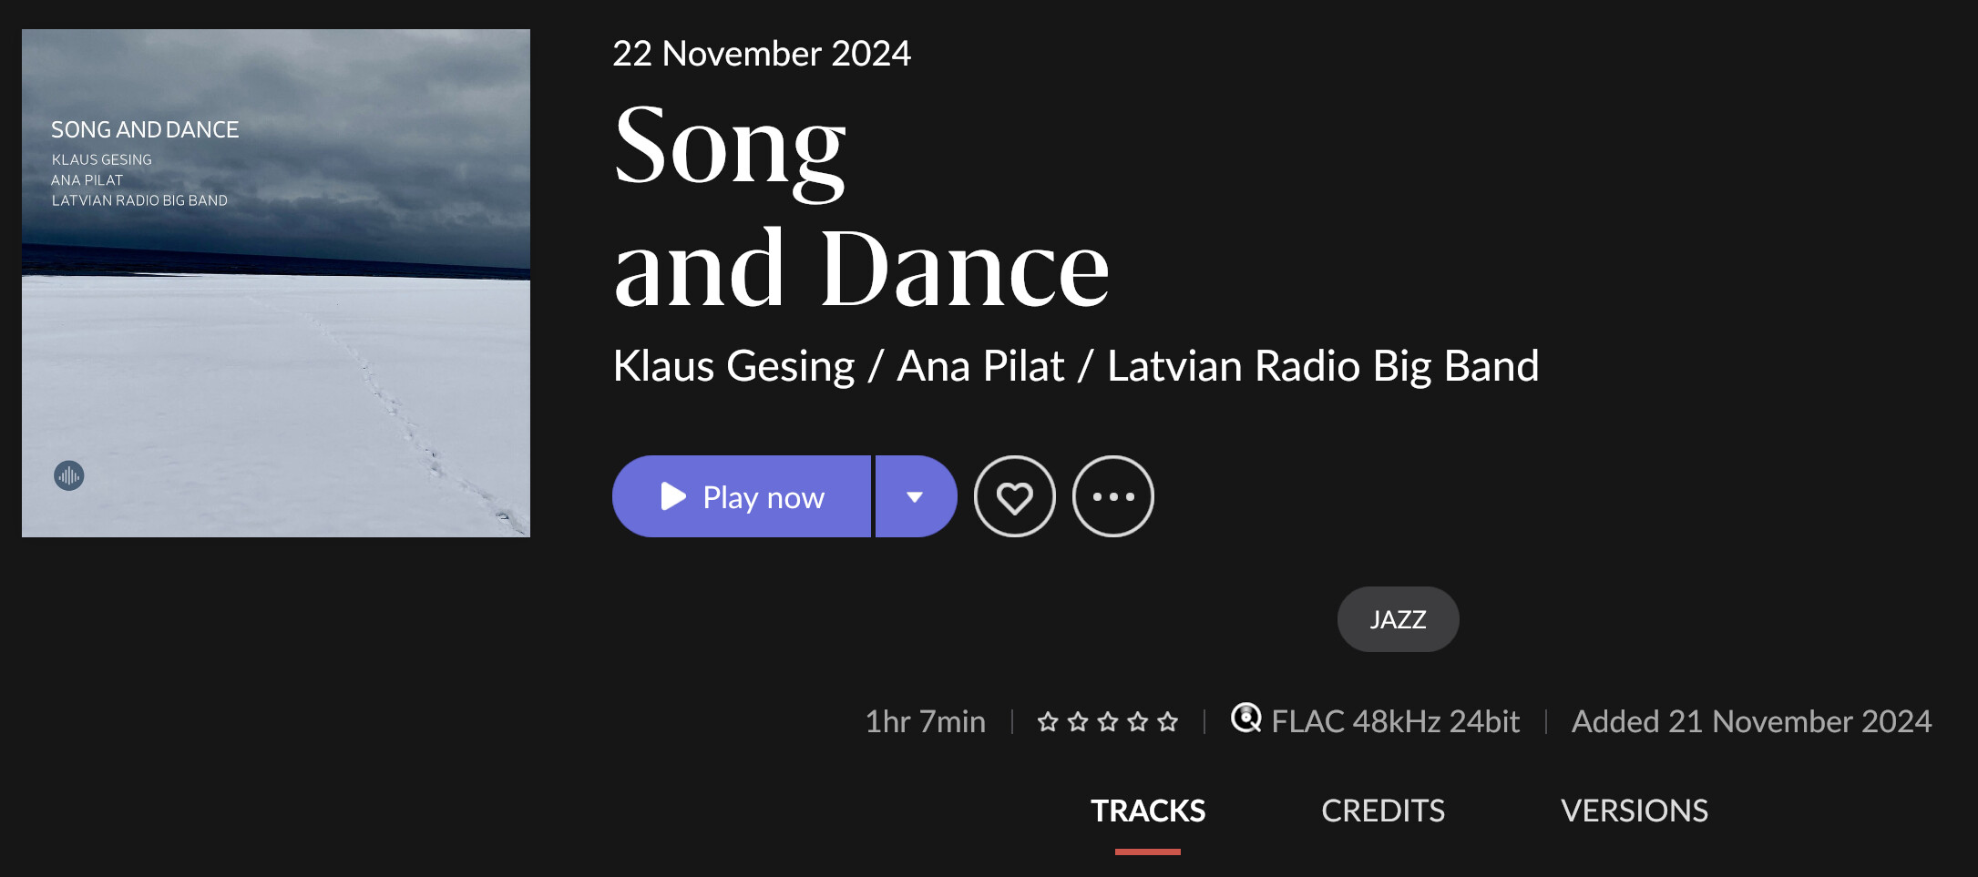The width and height of the screenshot is (1978, 877).
Task: Rate the album one star
Action: pos(1048,722)
